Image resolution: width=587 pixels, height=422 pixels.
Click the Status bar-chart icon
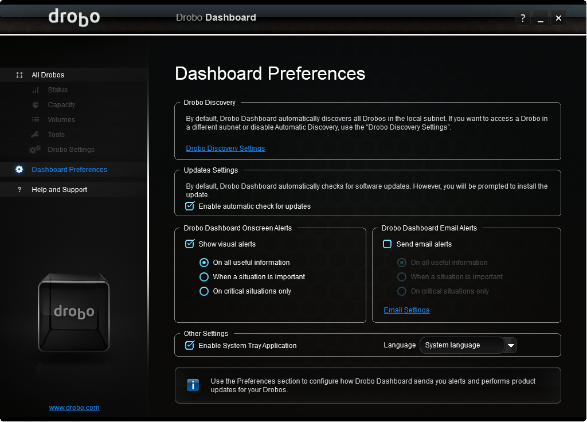coord(36,90)
